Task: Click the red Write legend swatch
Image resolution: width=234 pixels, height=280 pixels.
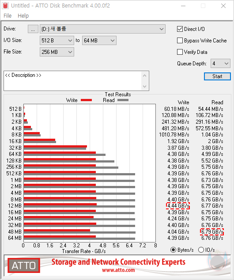Action: (x=86, y=100)
